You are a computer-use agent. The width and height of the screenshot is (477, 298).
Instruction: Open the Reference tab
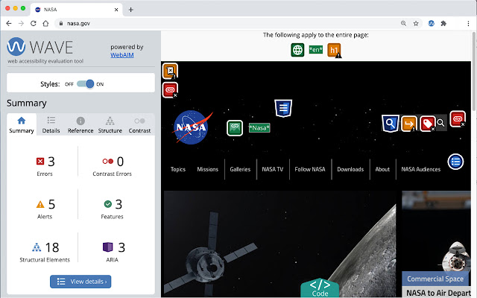(x=80, y=124)
